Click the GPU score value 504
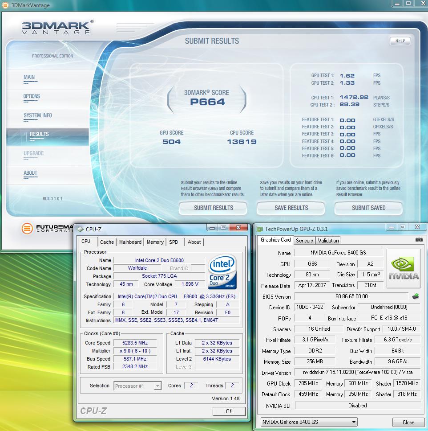This screenshot has width=428, height=431. (171, 142)
